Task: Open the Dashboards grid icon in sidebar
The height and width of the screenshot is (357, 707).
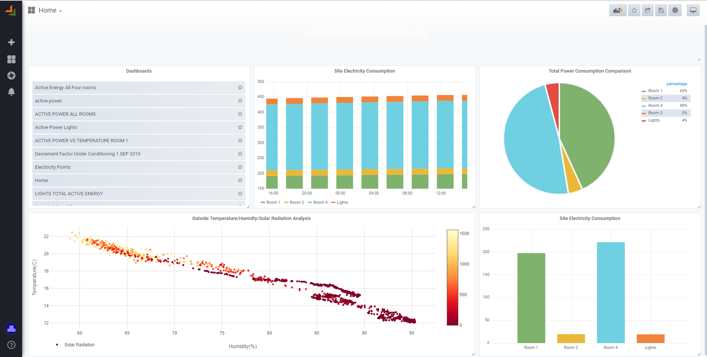Action: pos(11,59)
